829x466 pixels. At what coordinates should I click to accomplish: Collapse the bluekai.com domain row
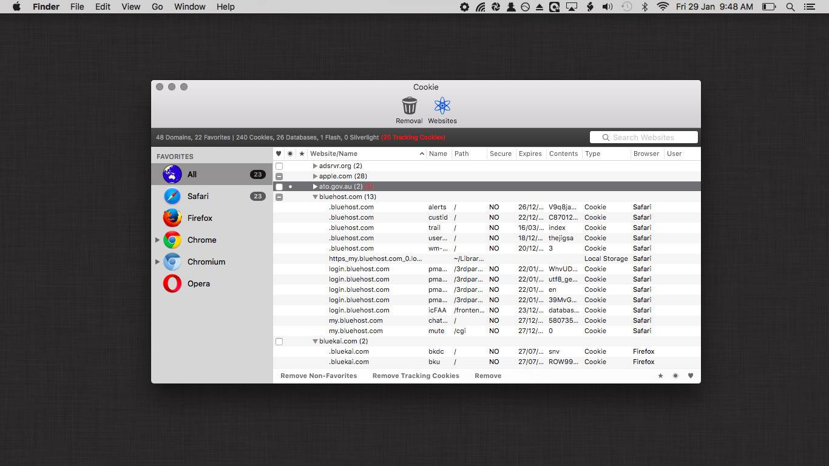[315, 341]
